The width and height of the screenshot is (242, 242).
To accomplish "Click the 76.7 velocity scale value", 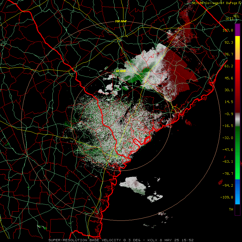I will pyautogui.click(x=229, y=54).
